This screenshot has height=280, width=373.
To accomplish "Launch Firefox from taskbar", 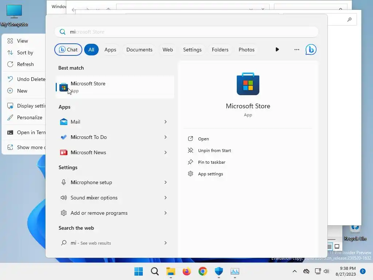I will [x=187, y=271].
